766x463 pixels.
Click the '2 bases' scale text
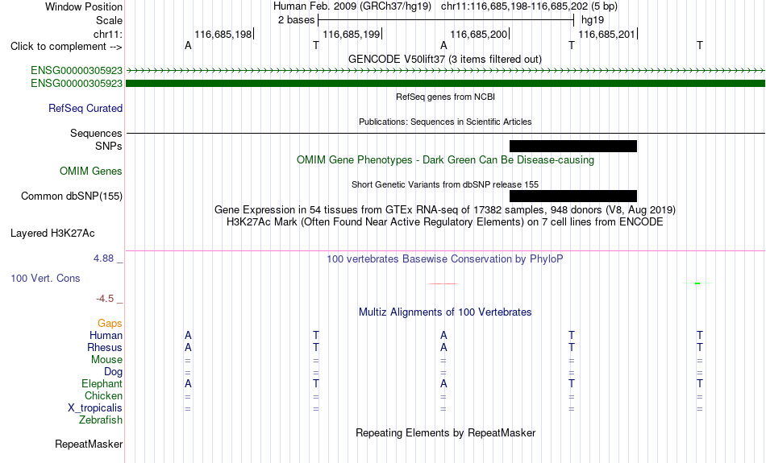click(x=296, y=20)
